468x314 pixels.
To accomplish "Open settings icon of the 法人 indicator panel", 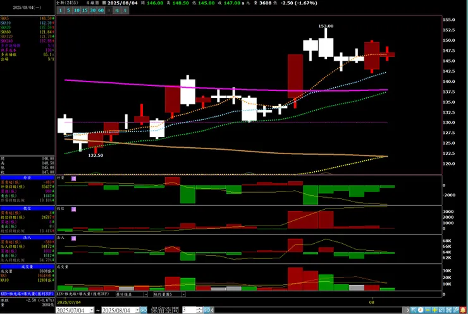I will point(74,238).
